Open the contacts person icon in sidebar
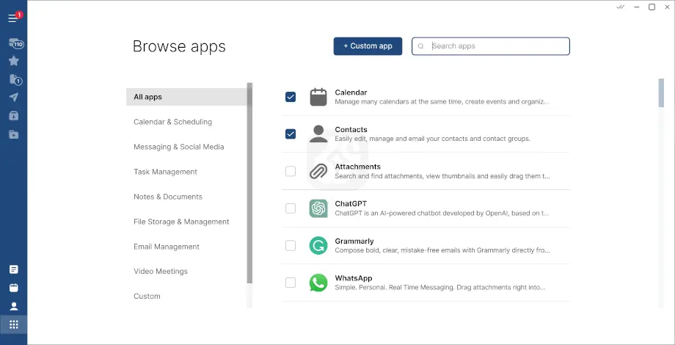Screen dimensions: 675x345 (x=13, y=306)
